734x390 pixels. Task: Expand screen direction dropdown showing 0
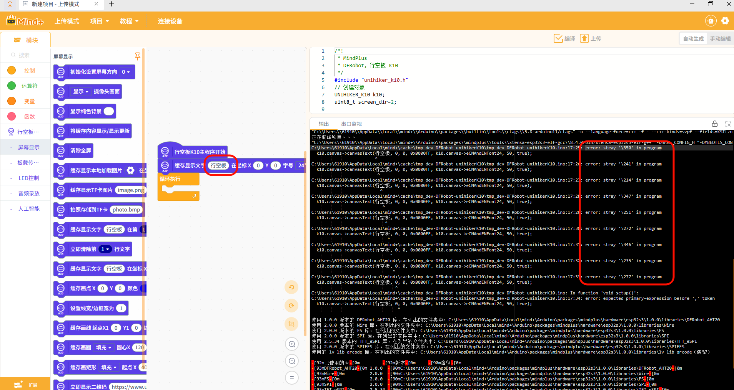coord(126,72)
